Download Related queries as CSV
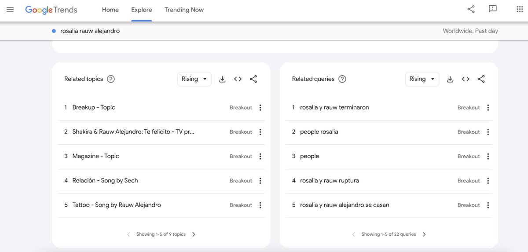Image resolution: width=528 pixels, height=252 pixels. 450,79
